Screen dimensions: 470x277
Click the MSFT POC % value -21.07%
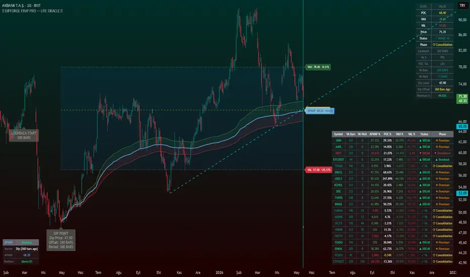[387, 153]
